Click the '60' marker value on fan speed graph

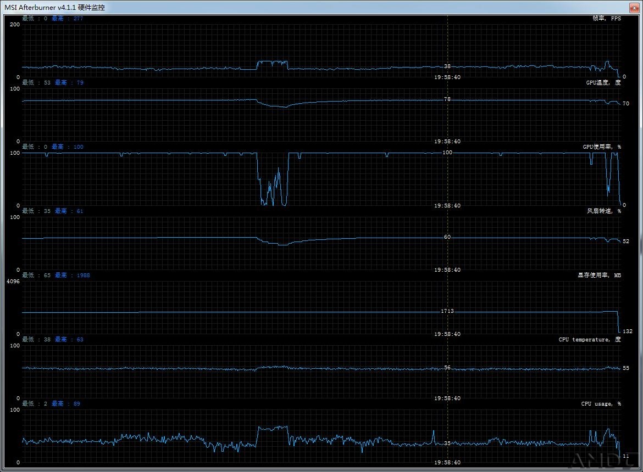click(x=447, y=238)
